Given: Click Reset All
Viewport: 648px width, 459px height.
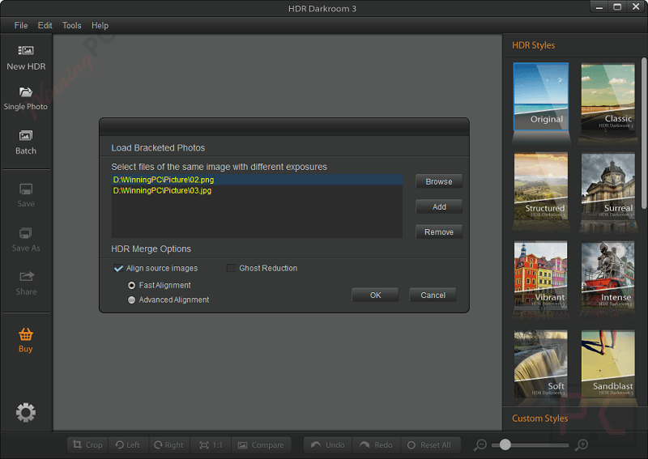Looking at the screenshot, I should click(x=430, y=445).
